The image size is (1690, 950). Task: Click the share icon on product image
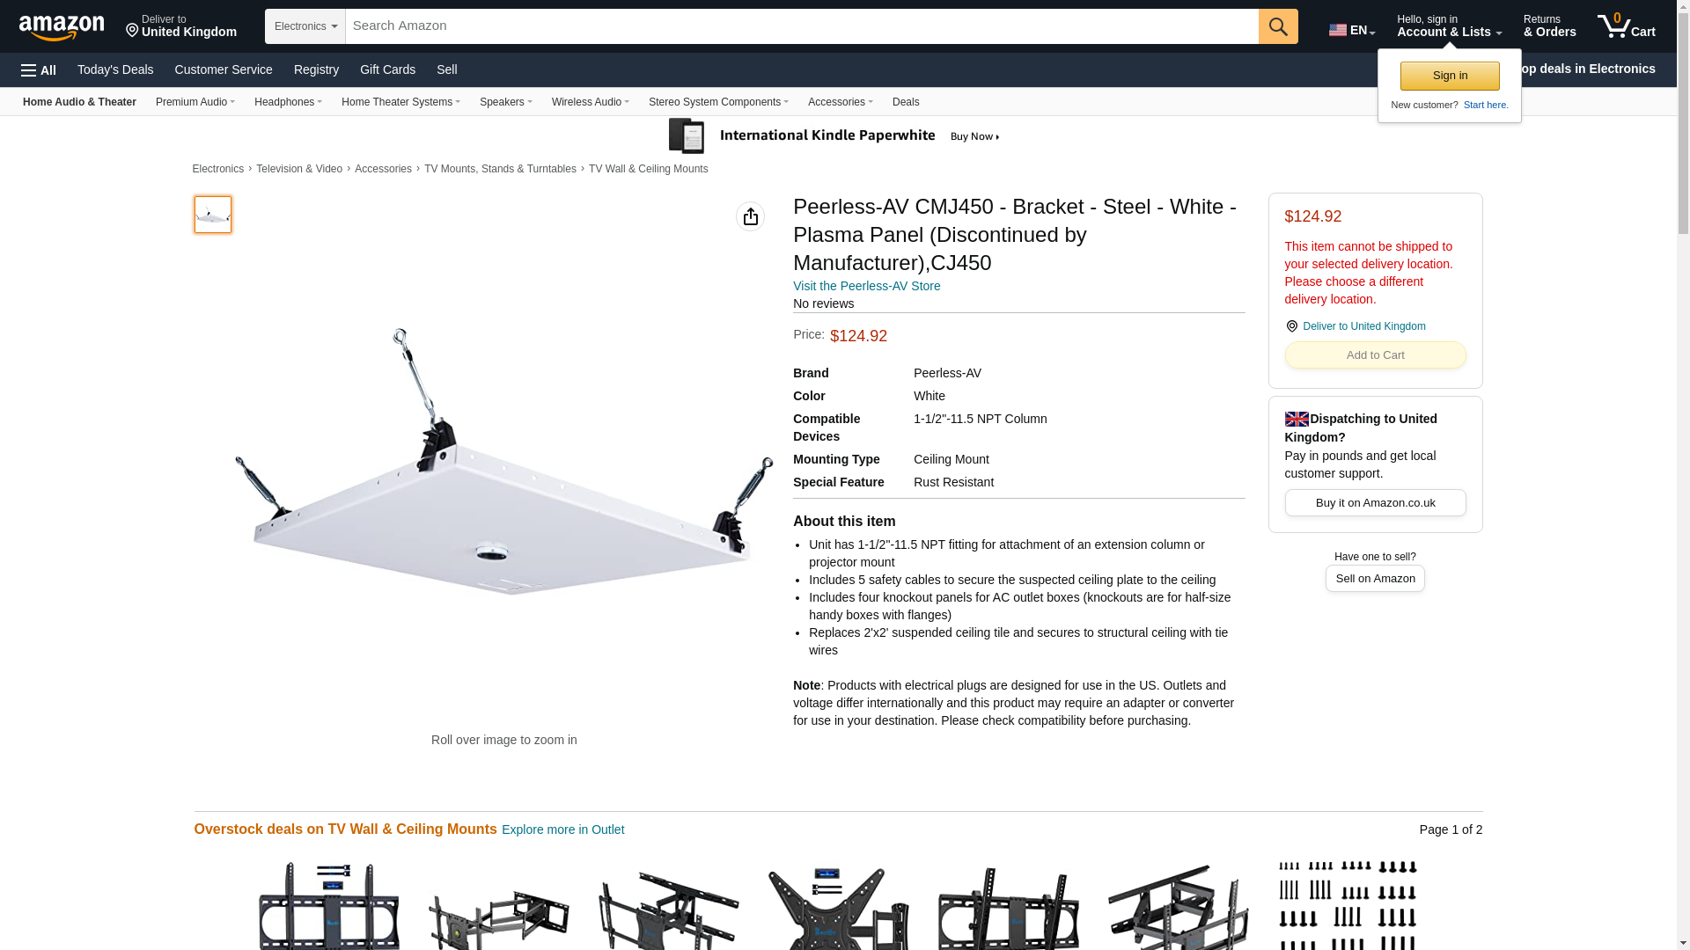[x=750, y=216]
